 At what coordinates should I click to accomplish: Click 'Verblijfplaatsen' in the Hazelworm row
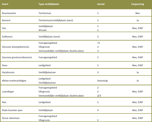pos(47,72)
